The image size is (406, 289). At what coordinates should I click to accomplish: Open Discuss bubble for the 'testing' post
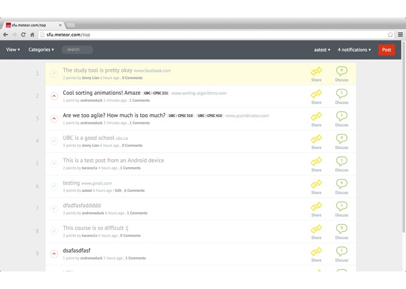[342, 184]
